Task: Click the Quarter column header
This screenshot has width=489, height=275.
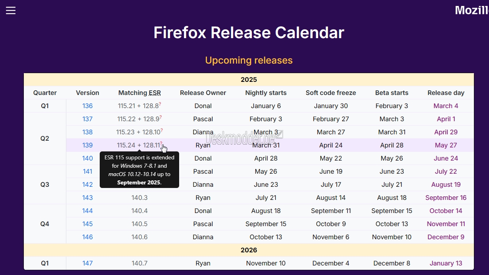Action: pyautogui.click(x=45, y=93)
